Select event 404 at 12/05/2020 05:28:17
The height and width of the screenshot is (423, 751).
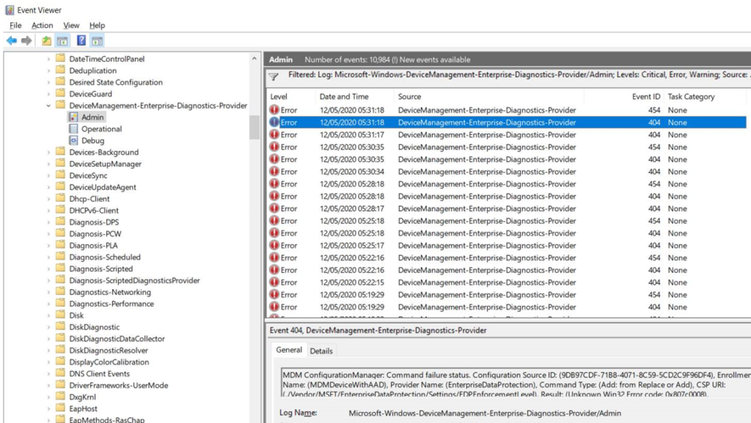[x=507, y=209]
